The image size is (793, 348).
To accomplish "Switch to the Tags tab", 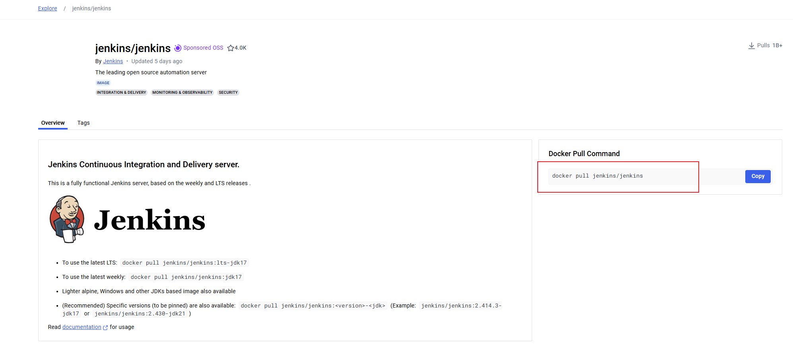I will point(84,123).
